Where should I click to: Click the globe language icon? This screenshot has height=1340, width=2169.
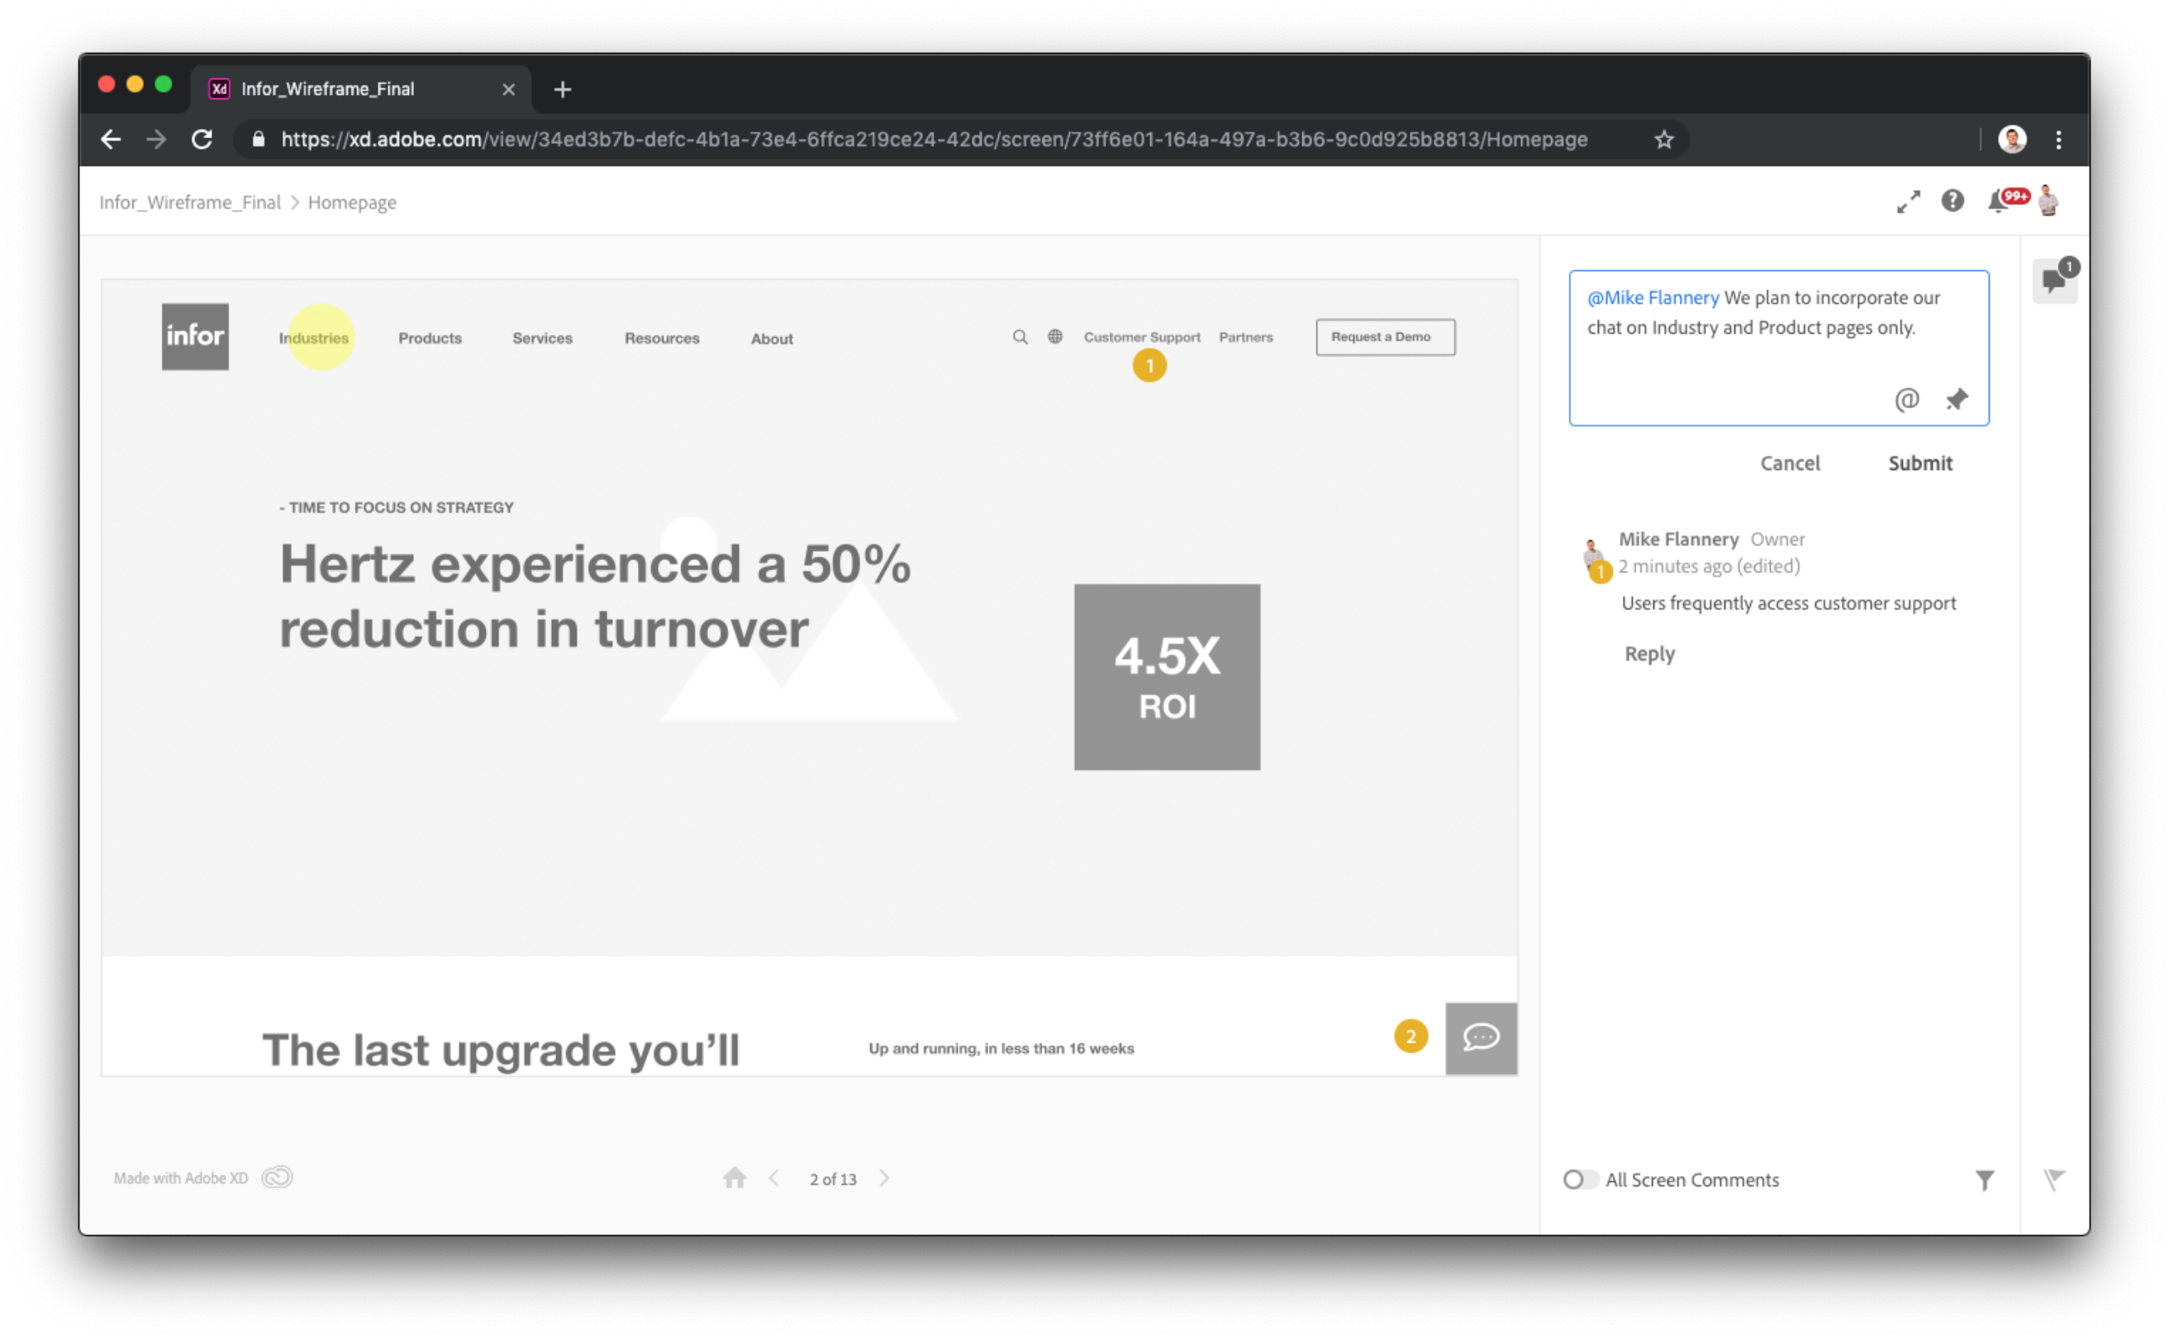[1055, 337]
